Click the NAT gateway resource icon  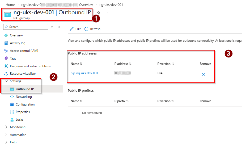7,14
